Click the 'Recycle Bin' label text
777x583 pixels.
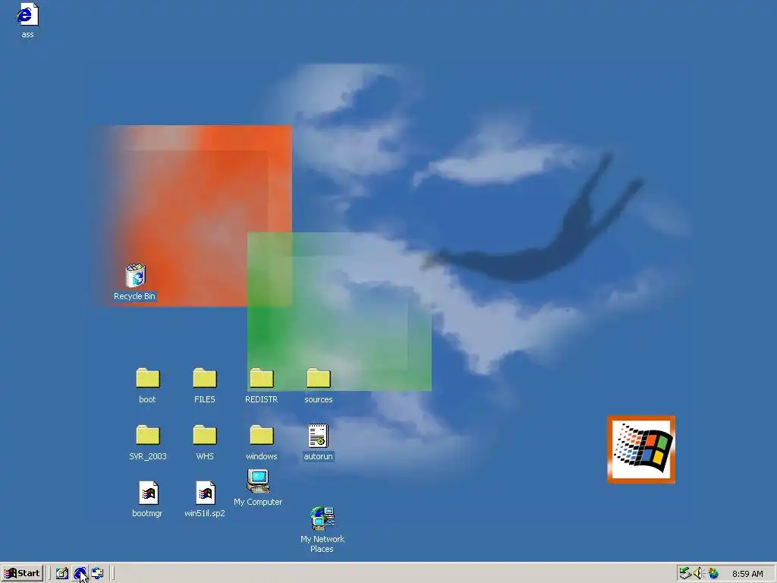(134, 296)
